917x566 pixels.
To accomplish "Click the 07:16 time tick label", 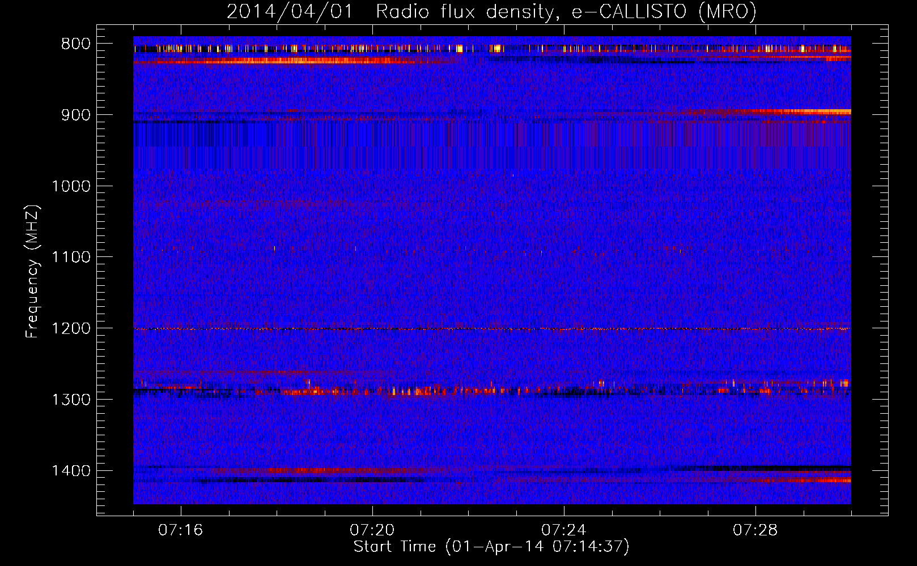I will (x=181, y=530).
